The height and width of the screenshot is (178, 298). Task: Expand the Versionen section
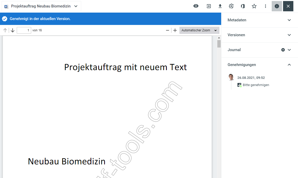tap(289, 35)
